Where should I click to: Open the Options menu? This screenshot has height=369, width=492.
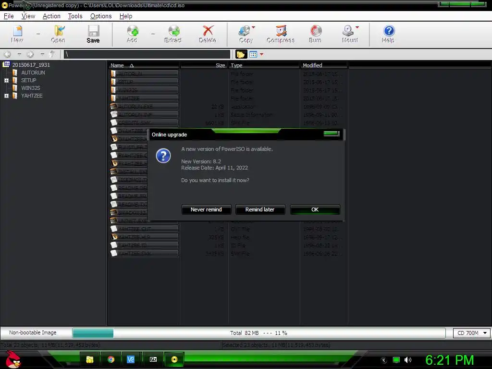(x=101, y=16)
